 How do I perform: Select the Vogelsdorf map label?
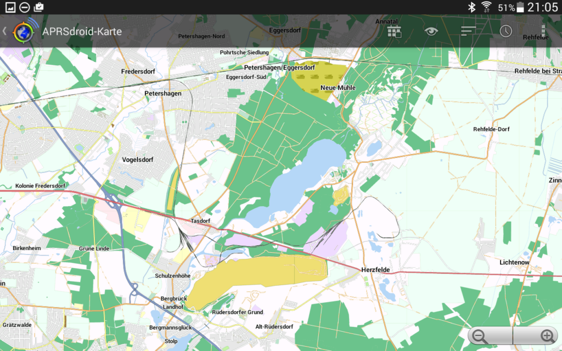(138, 160)
